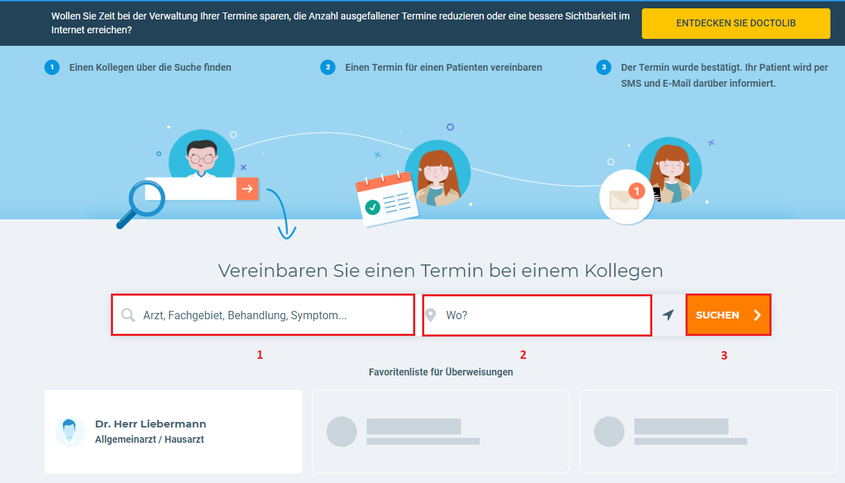845x483 pixels.
Task: Click the step 3 number badge
Action: [603, 67]
